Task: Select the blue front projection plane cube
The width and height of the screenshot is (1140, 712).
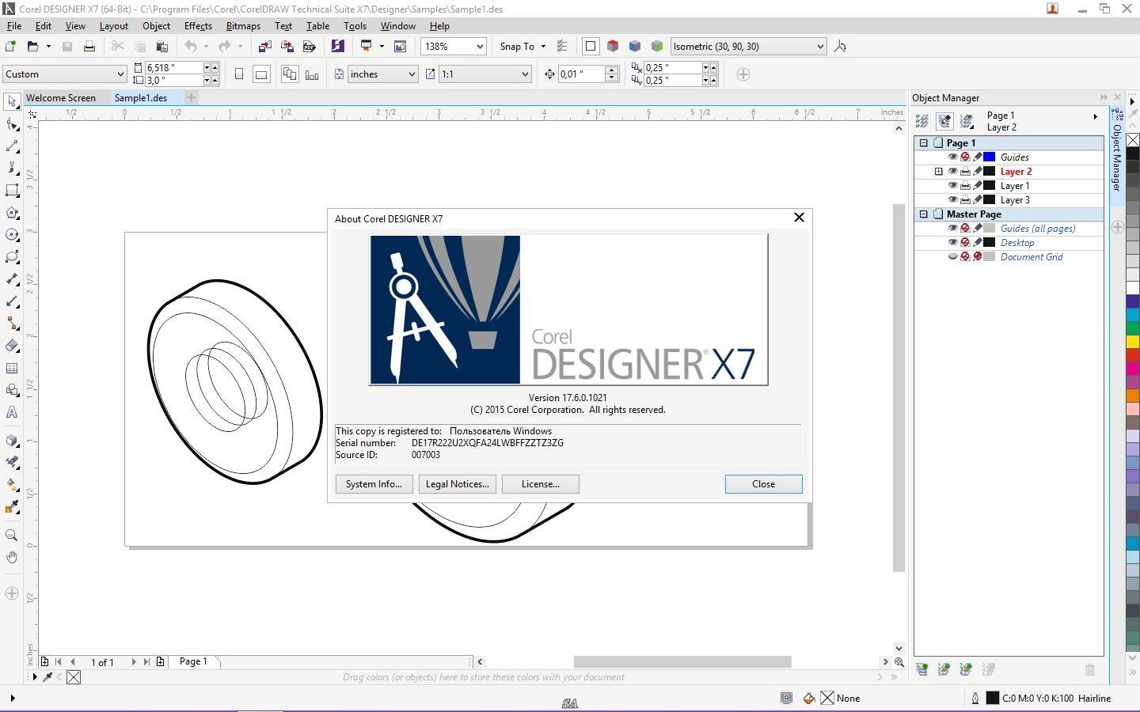Action: [x=635, y=47]
